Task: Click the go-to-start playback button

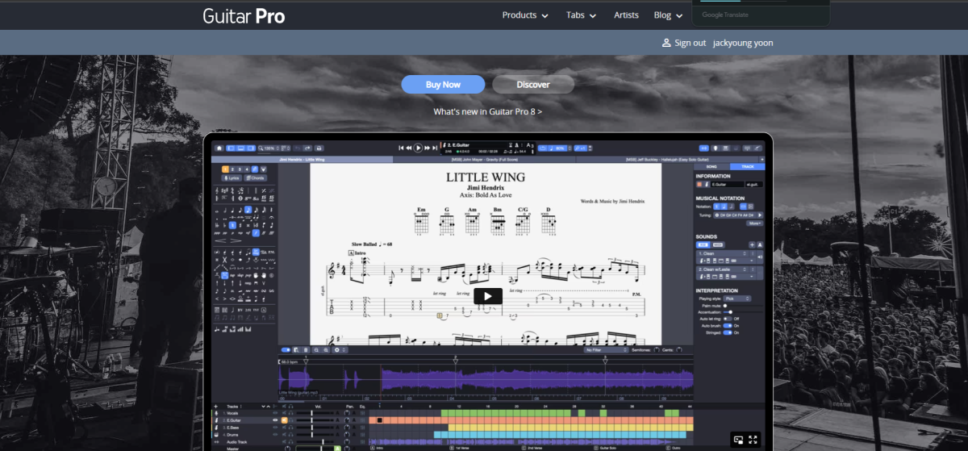Action: 401,148
